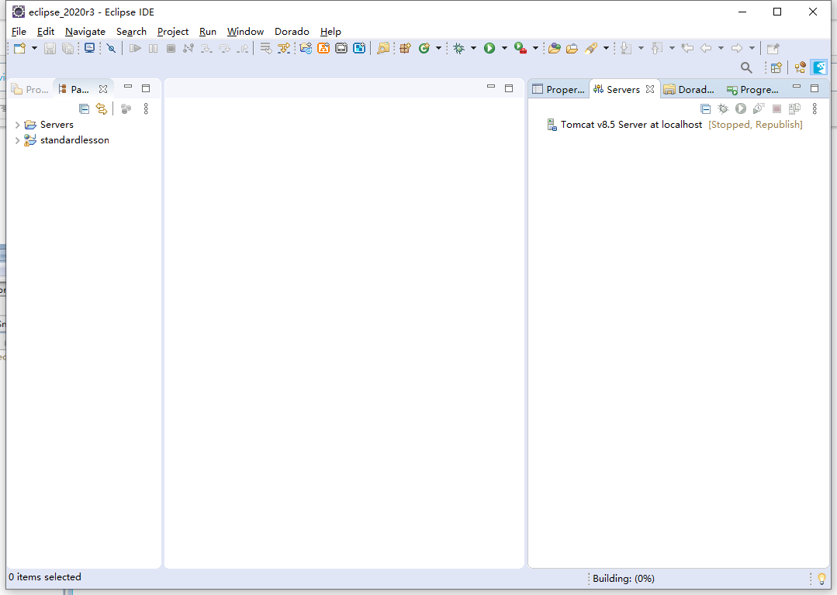
Task: Click the folder search icon in toolbar
Action: (382, 49)
